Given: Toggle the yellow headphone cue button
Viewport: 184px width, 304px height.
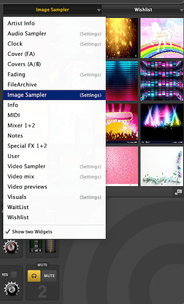Looking at the screenshot, I should 34,276.
